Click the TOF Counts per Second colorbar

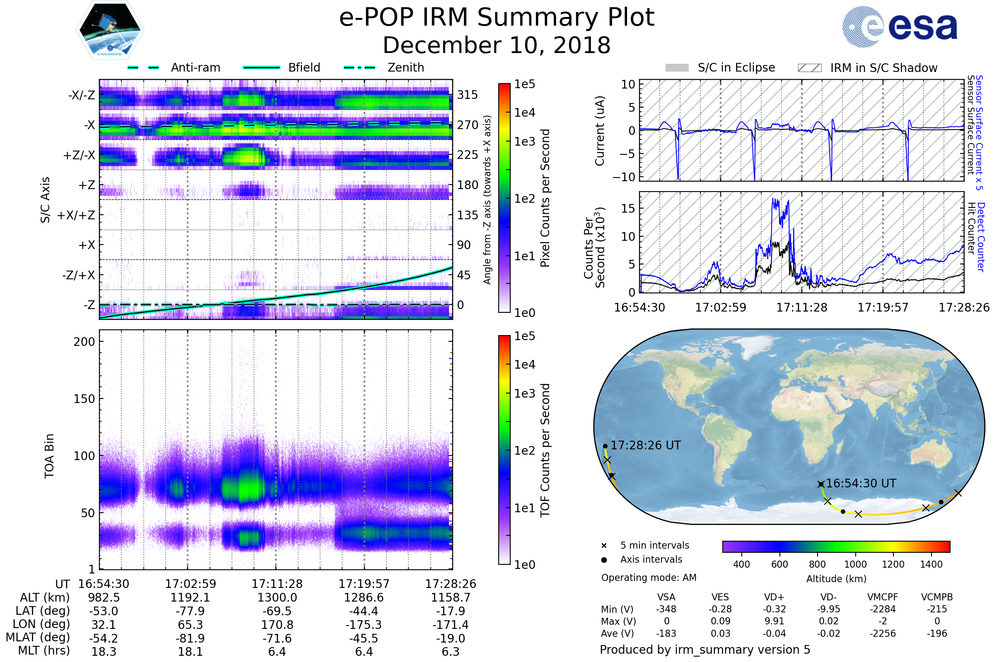504,450
